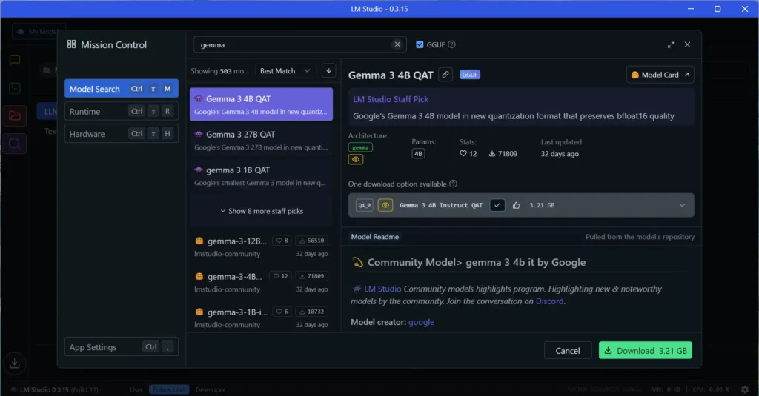Select gemma-3-1B-i lmstudio-community result
The image size is (759, 396).
pos(262,318)
